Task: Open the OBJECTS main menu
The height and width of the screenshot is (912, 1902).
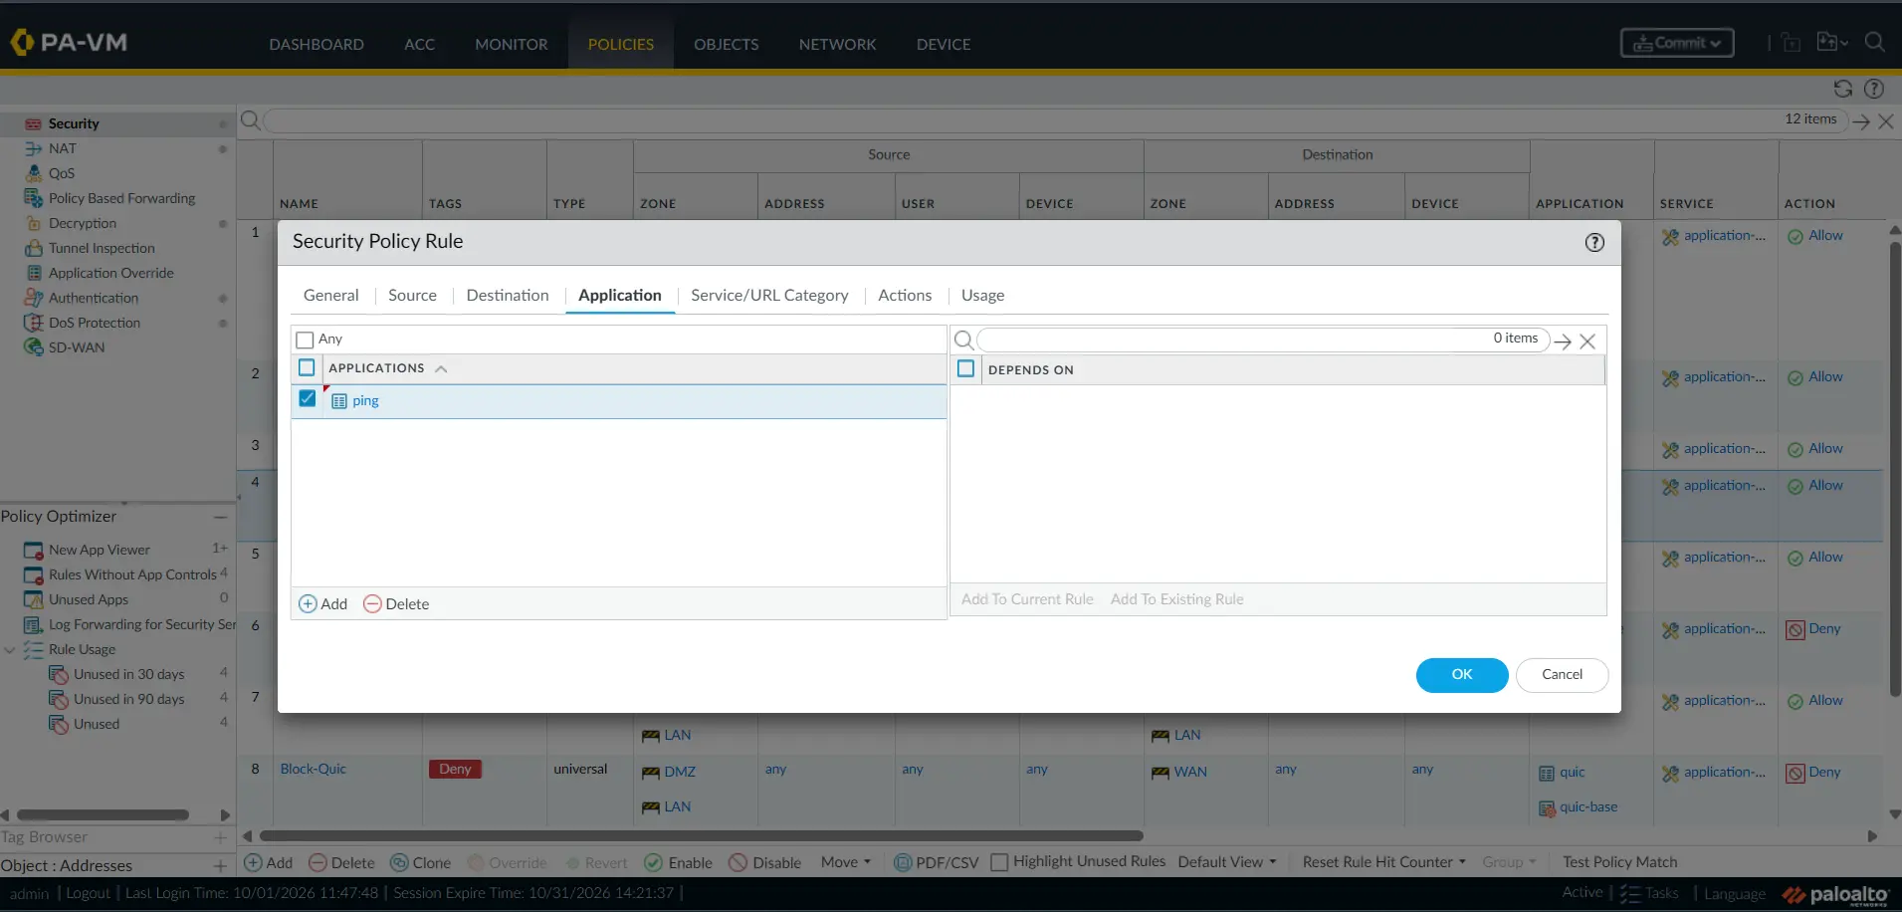Action: 727,44
